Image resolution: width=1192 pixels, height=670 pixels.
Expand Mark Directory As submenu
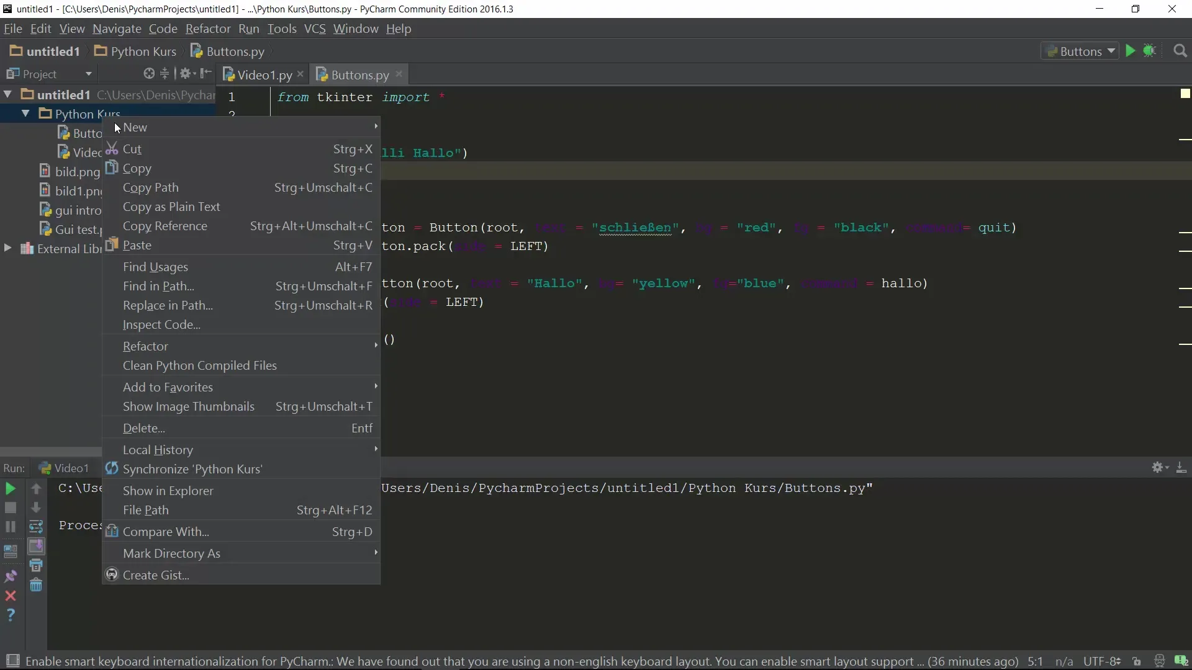241,553
